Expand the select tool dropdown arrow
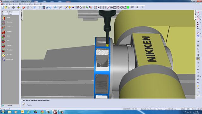 click(x=37, y=8)
